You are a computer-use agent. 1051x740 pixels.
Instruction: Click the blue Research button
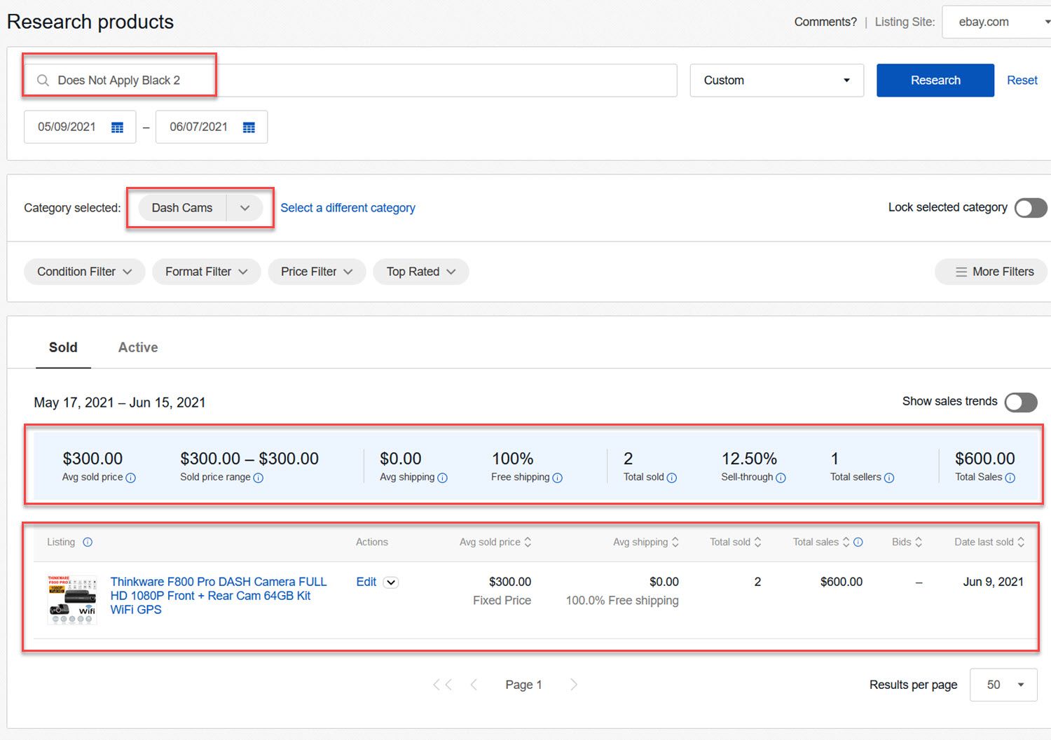935,81
